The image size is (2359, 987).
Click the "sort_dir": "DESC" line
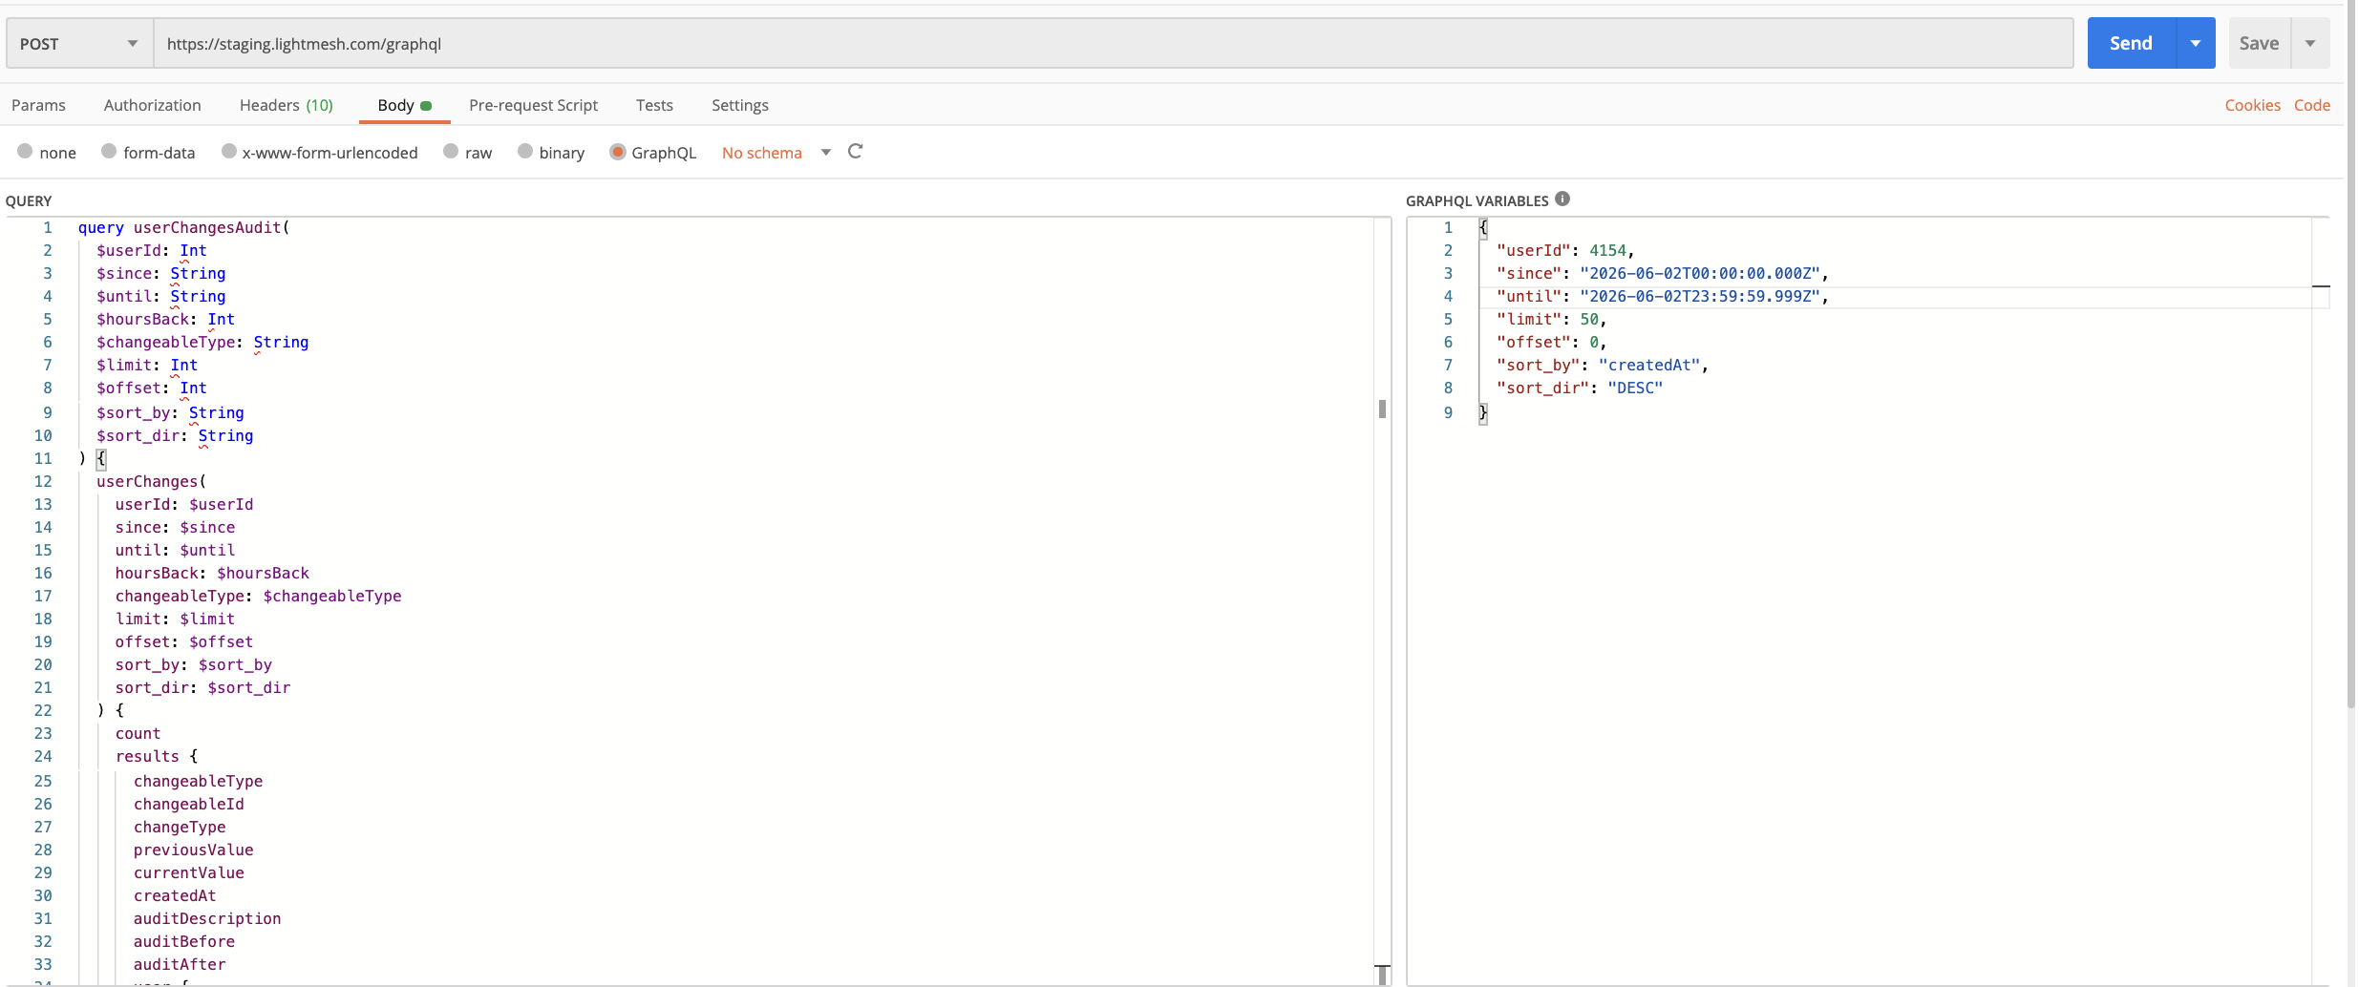1580,388
